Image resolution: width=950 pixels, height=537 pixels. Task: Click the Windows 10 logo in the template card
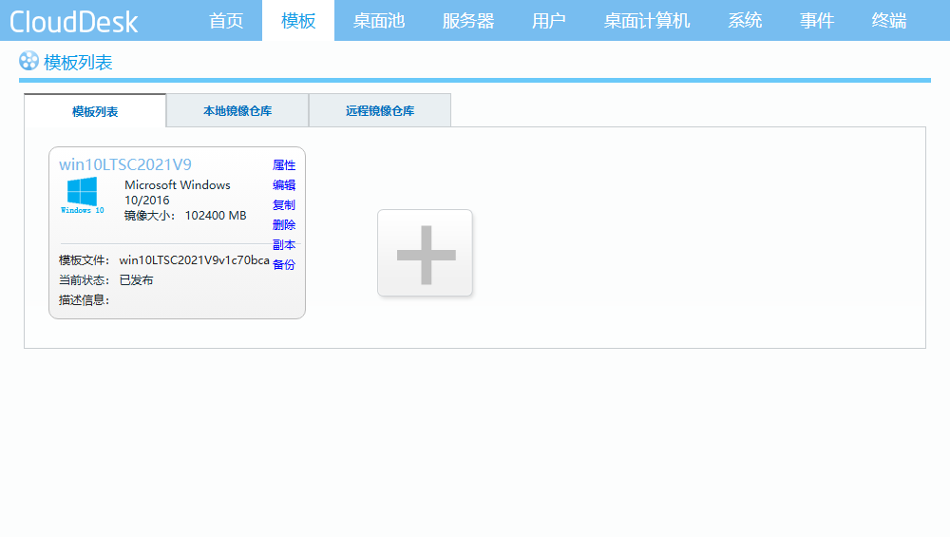point(83,195)
